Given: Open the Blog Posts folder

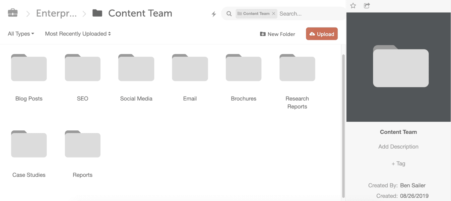Looking at the screenshot, I should point(29,68).
